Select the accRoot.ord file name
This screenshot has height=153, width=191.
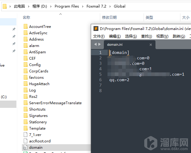click(40, 141)
